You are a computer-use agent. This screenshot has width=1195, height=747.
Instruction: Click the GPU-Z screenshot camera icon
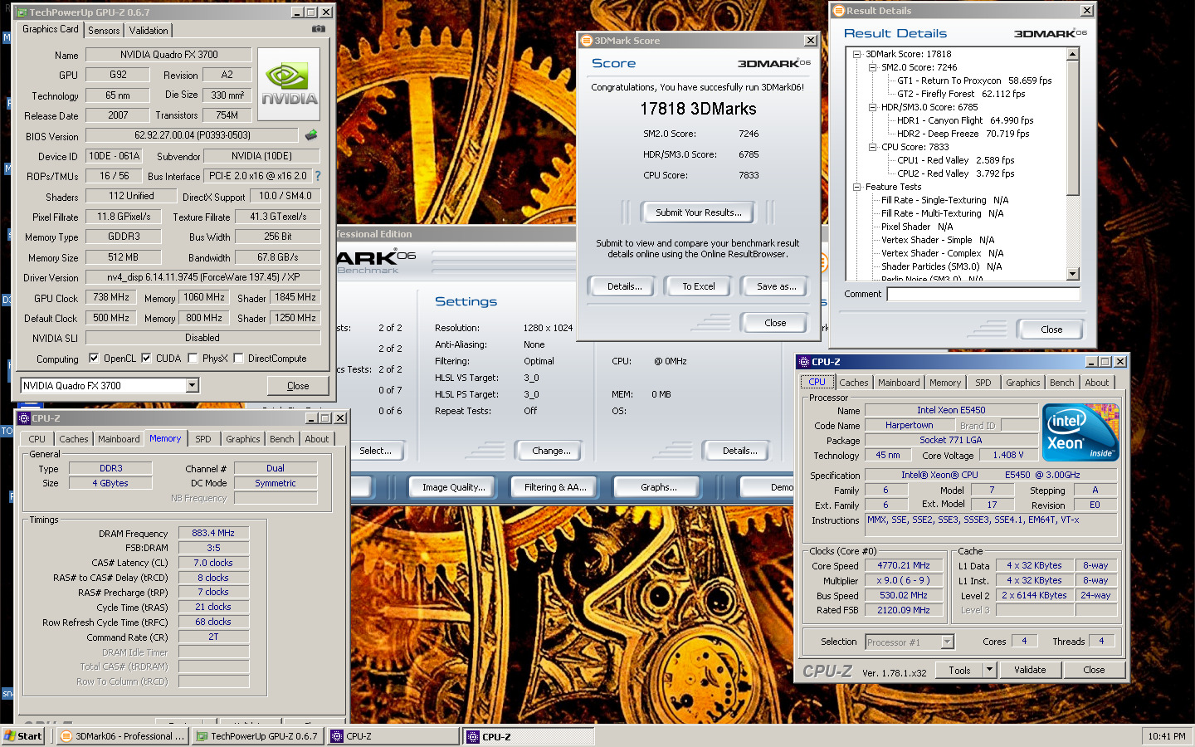pyautogui.click(x=319, y=29)
